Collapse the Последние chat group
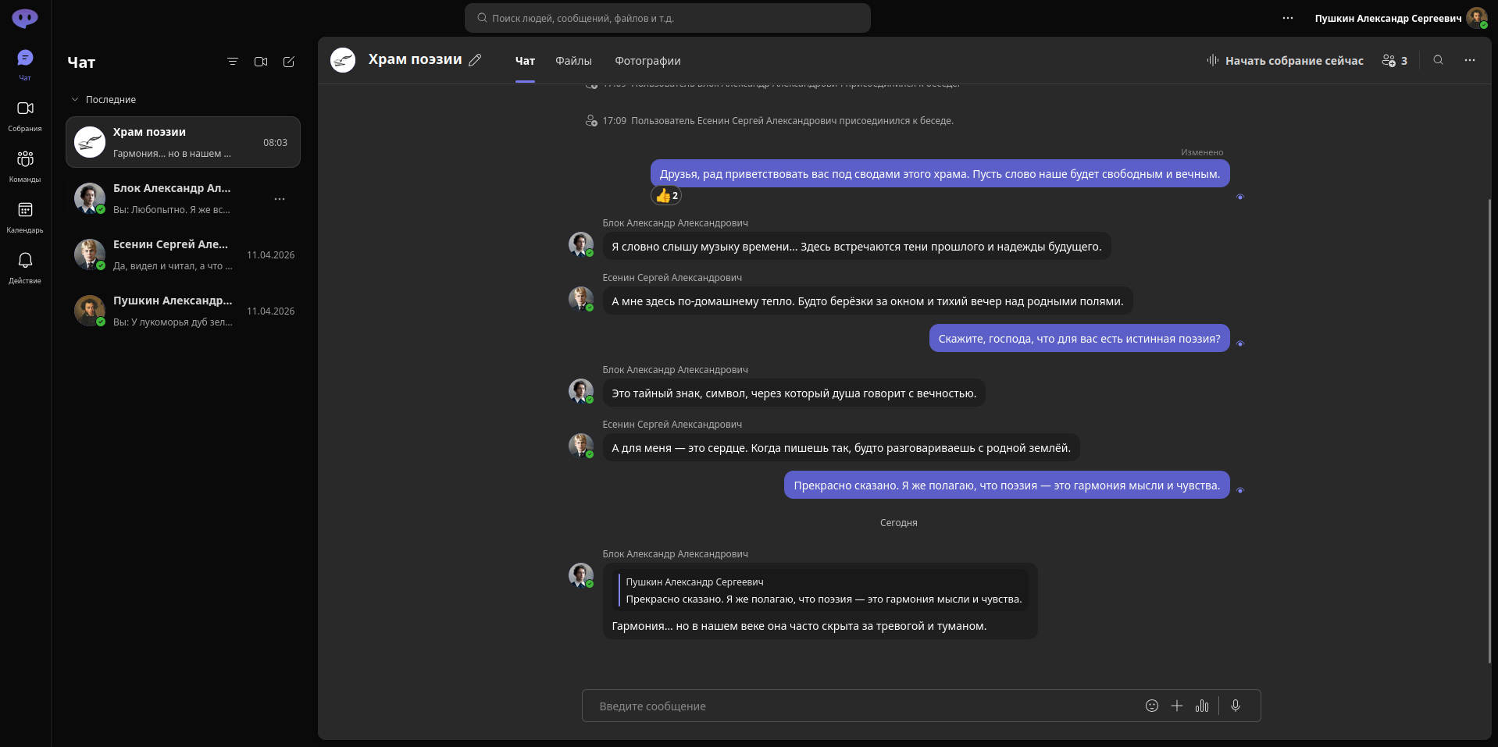This screenshot has width=1498, height=747. pyautogui.click(x=75, y=100)
